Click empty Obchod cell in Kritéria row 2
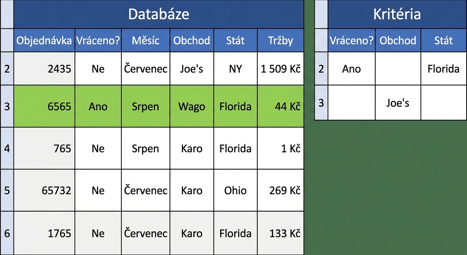467x255 pixels. point(398,69)
